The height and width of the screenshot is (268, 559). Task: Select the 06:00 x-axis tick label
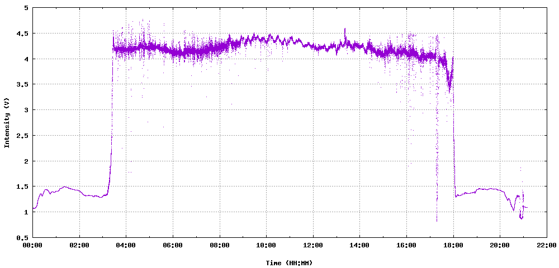pyautogui.click(x=173, y=245)
